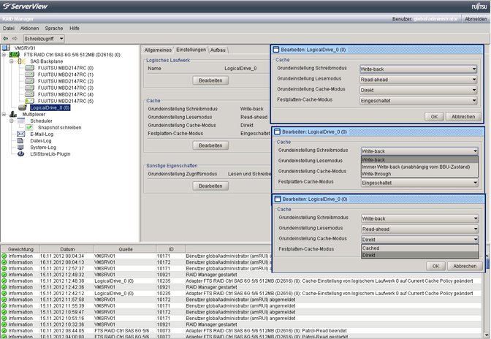Image resolution: width=491 pixels, height=339 pixels.
Task: Click Information icon in 15.11.2012 12:48:38 row
Action: (4, 281)
